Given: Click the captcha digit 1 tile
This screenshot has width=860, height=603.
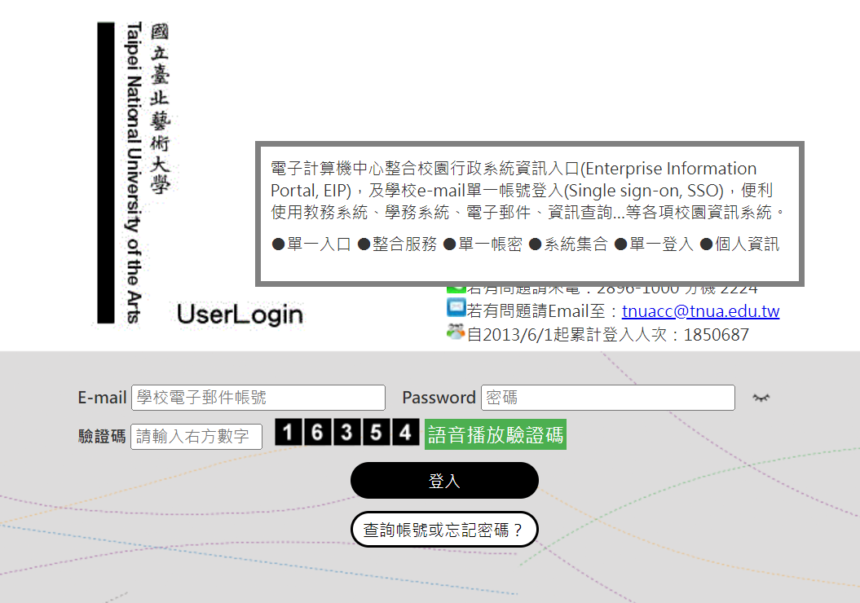Looking at the screenshot, I should 288,433.
